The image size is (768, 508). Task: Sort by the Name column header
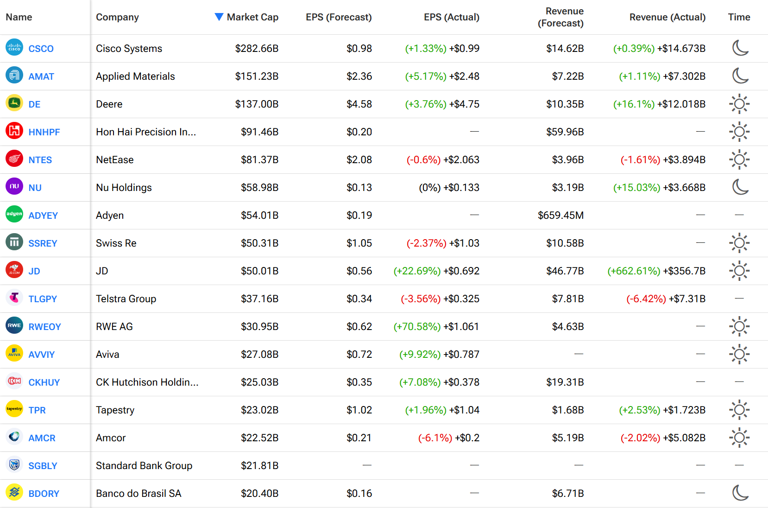[x=19, y=17]
